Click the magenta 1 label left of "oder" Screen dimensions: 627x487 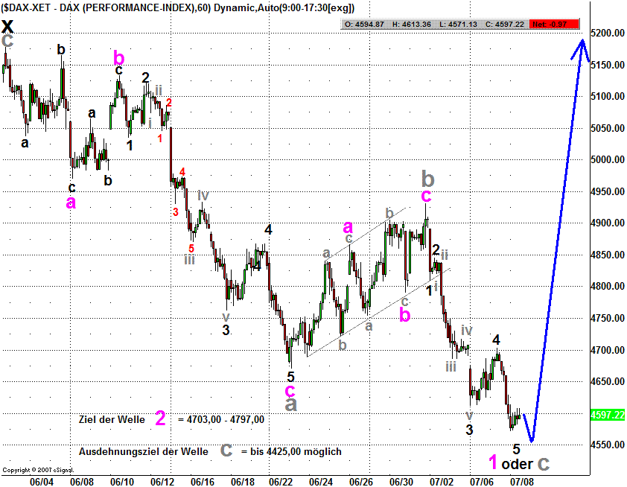[492, 462]
